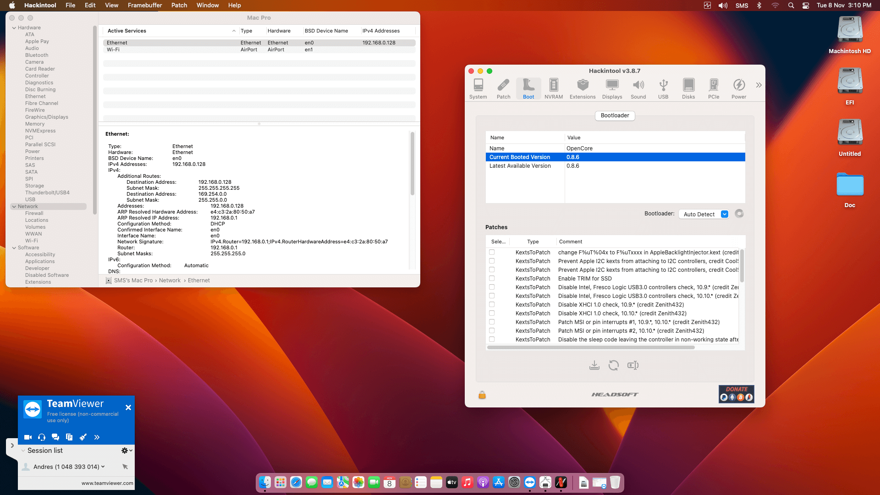This screenshot has width=880, height=495.
Task: Go to the USB section in Hackintool
Action: pyautogui.click(x=663, y=88)
